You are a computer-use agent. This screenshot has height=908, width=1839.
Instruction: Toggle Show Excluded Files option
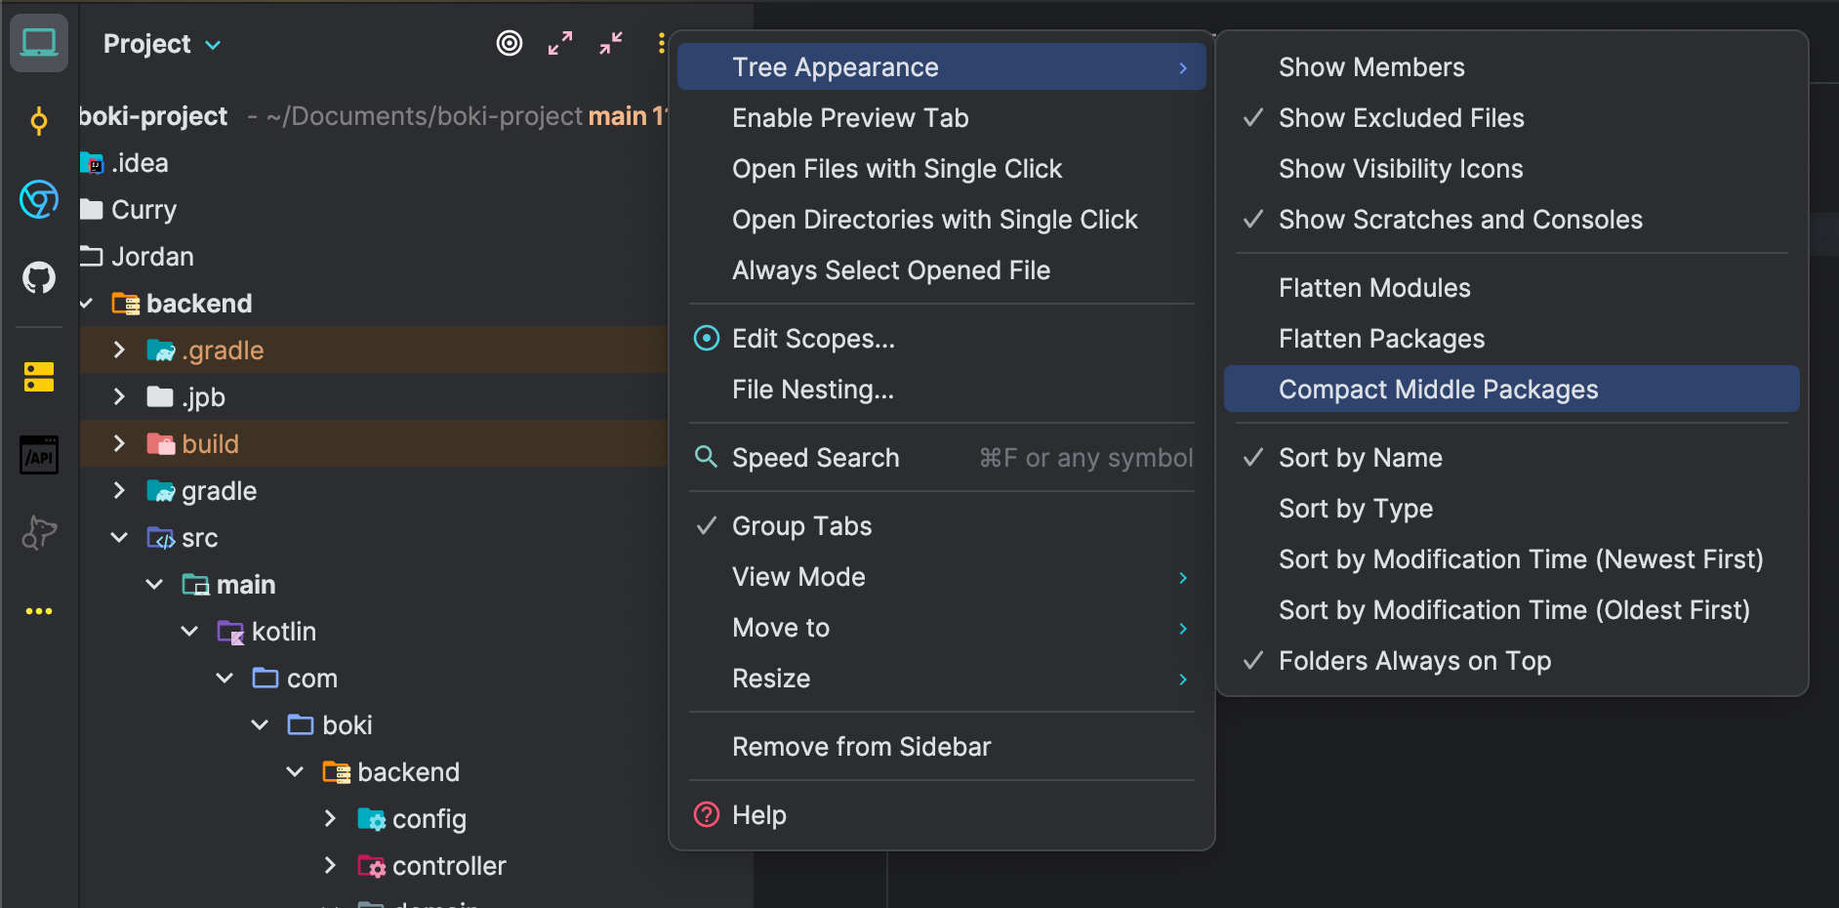[x=1401, y=118]
